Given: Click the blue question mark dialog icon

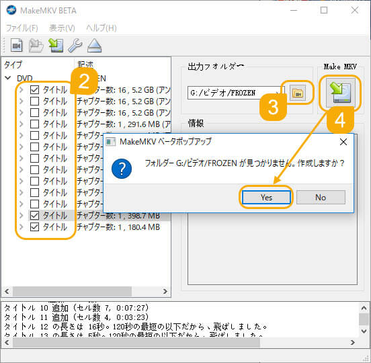Looking at the screenshot, I should (122, 169).
